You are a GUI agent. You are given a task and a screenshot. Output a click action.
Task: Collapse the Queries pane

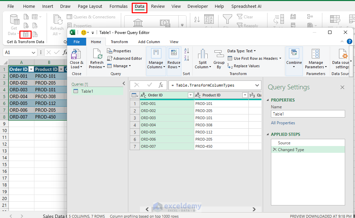pyautogui.click(x=124, y=84)
